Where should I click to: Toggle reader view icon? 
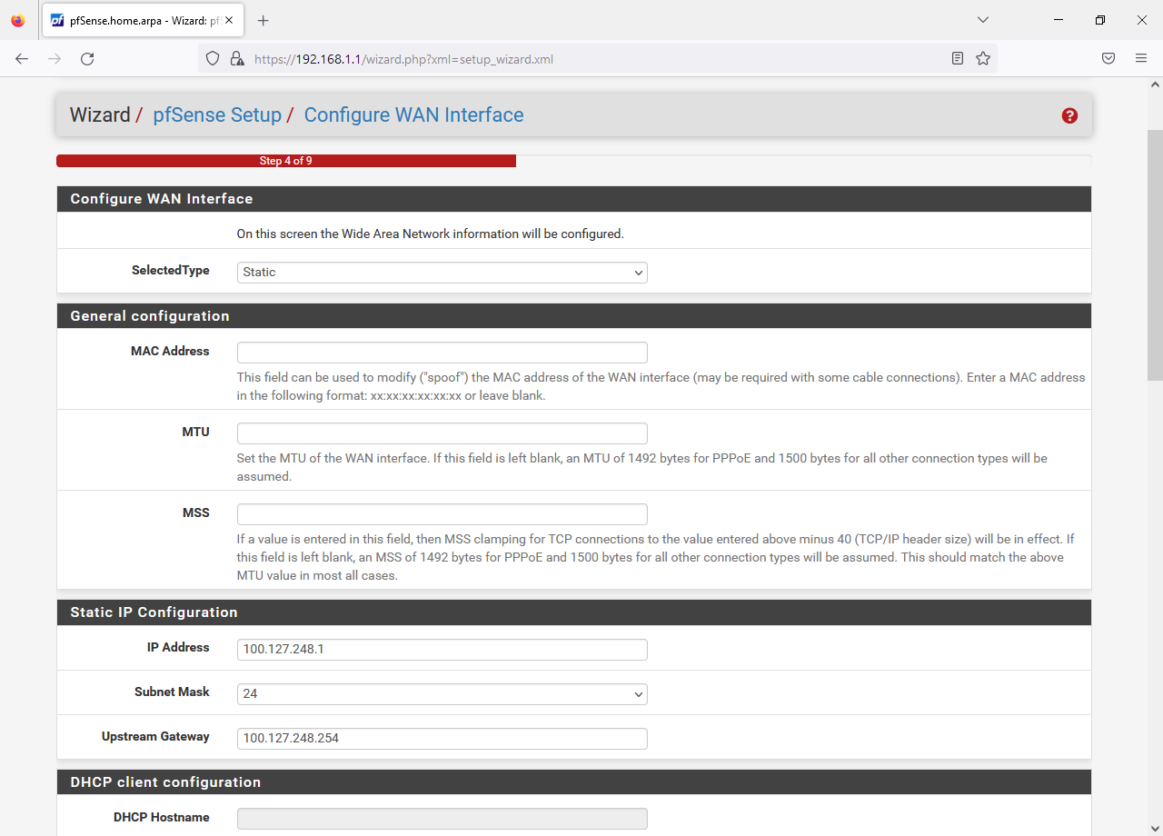coord(958,58)
